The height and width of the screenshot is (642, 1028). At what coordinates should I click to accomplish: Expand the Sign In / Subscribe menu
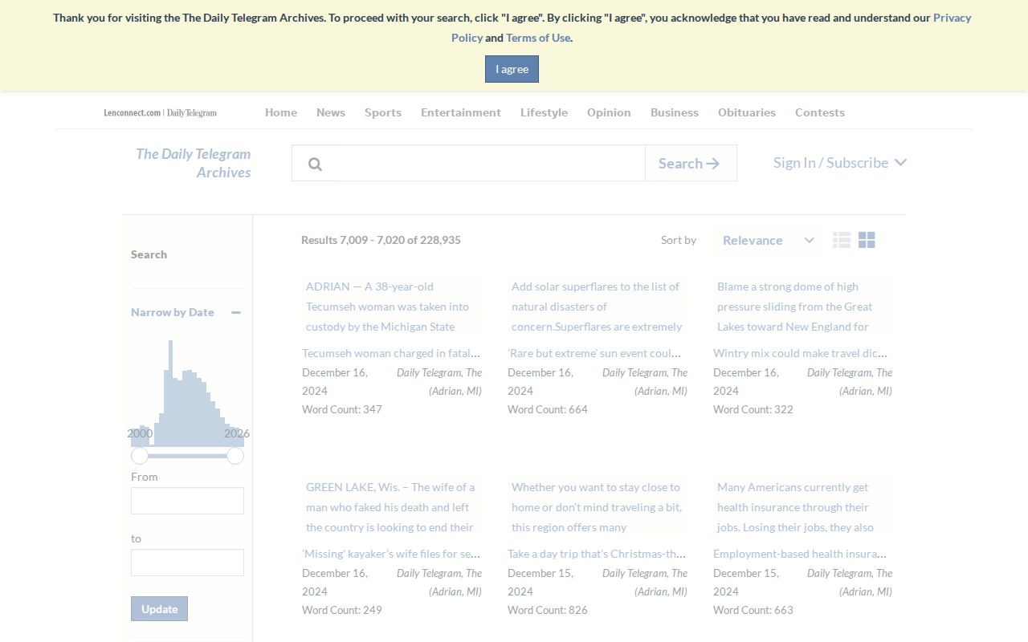coord(840,163)
